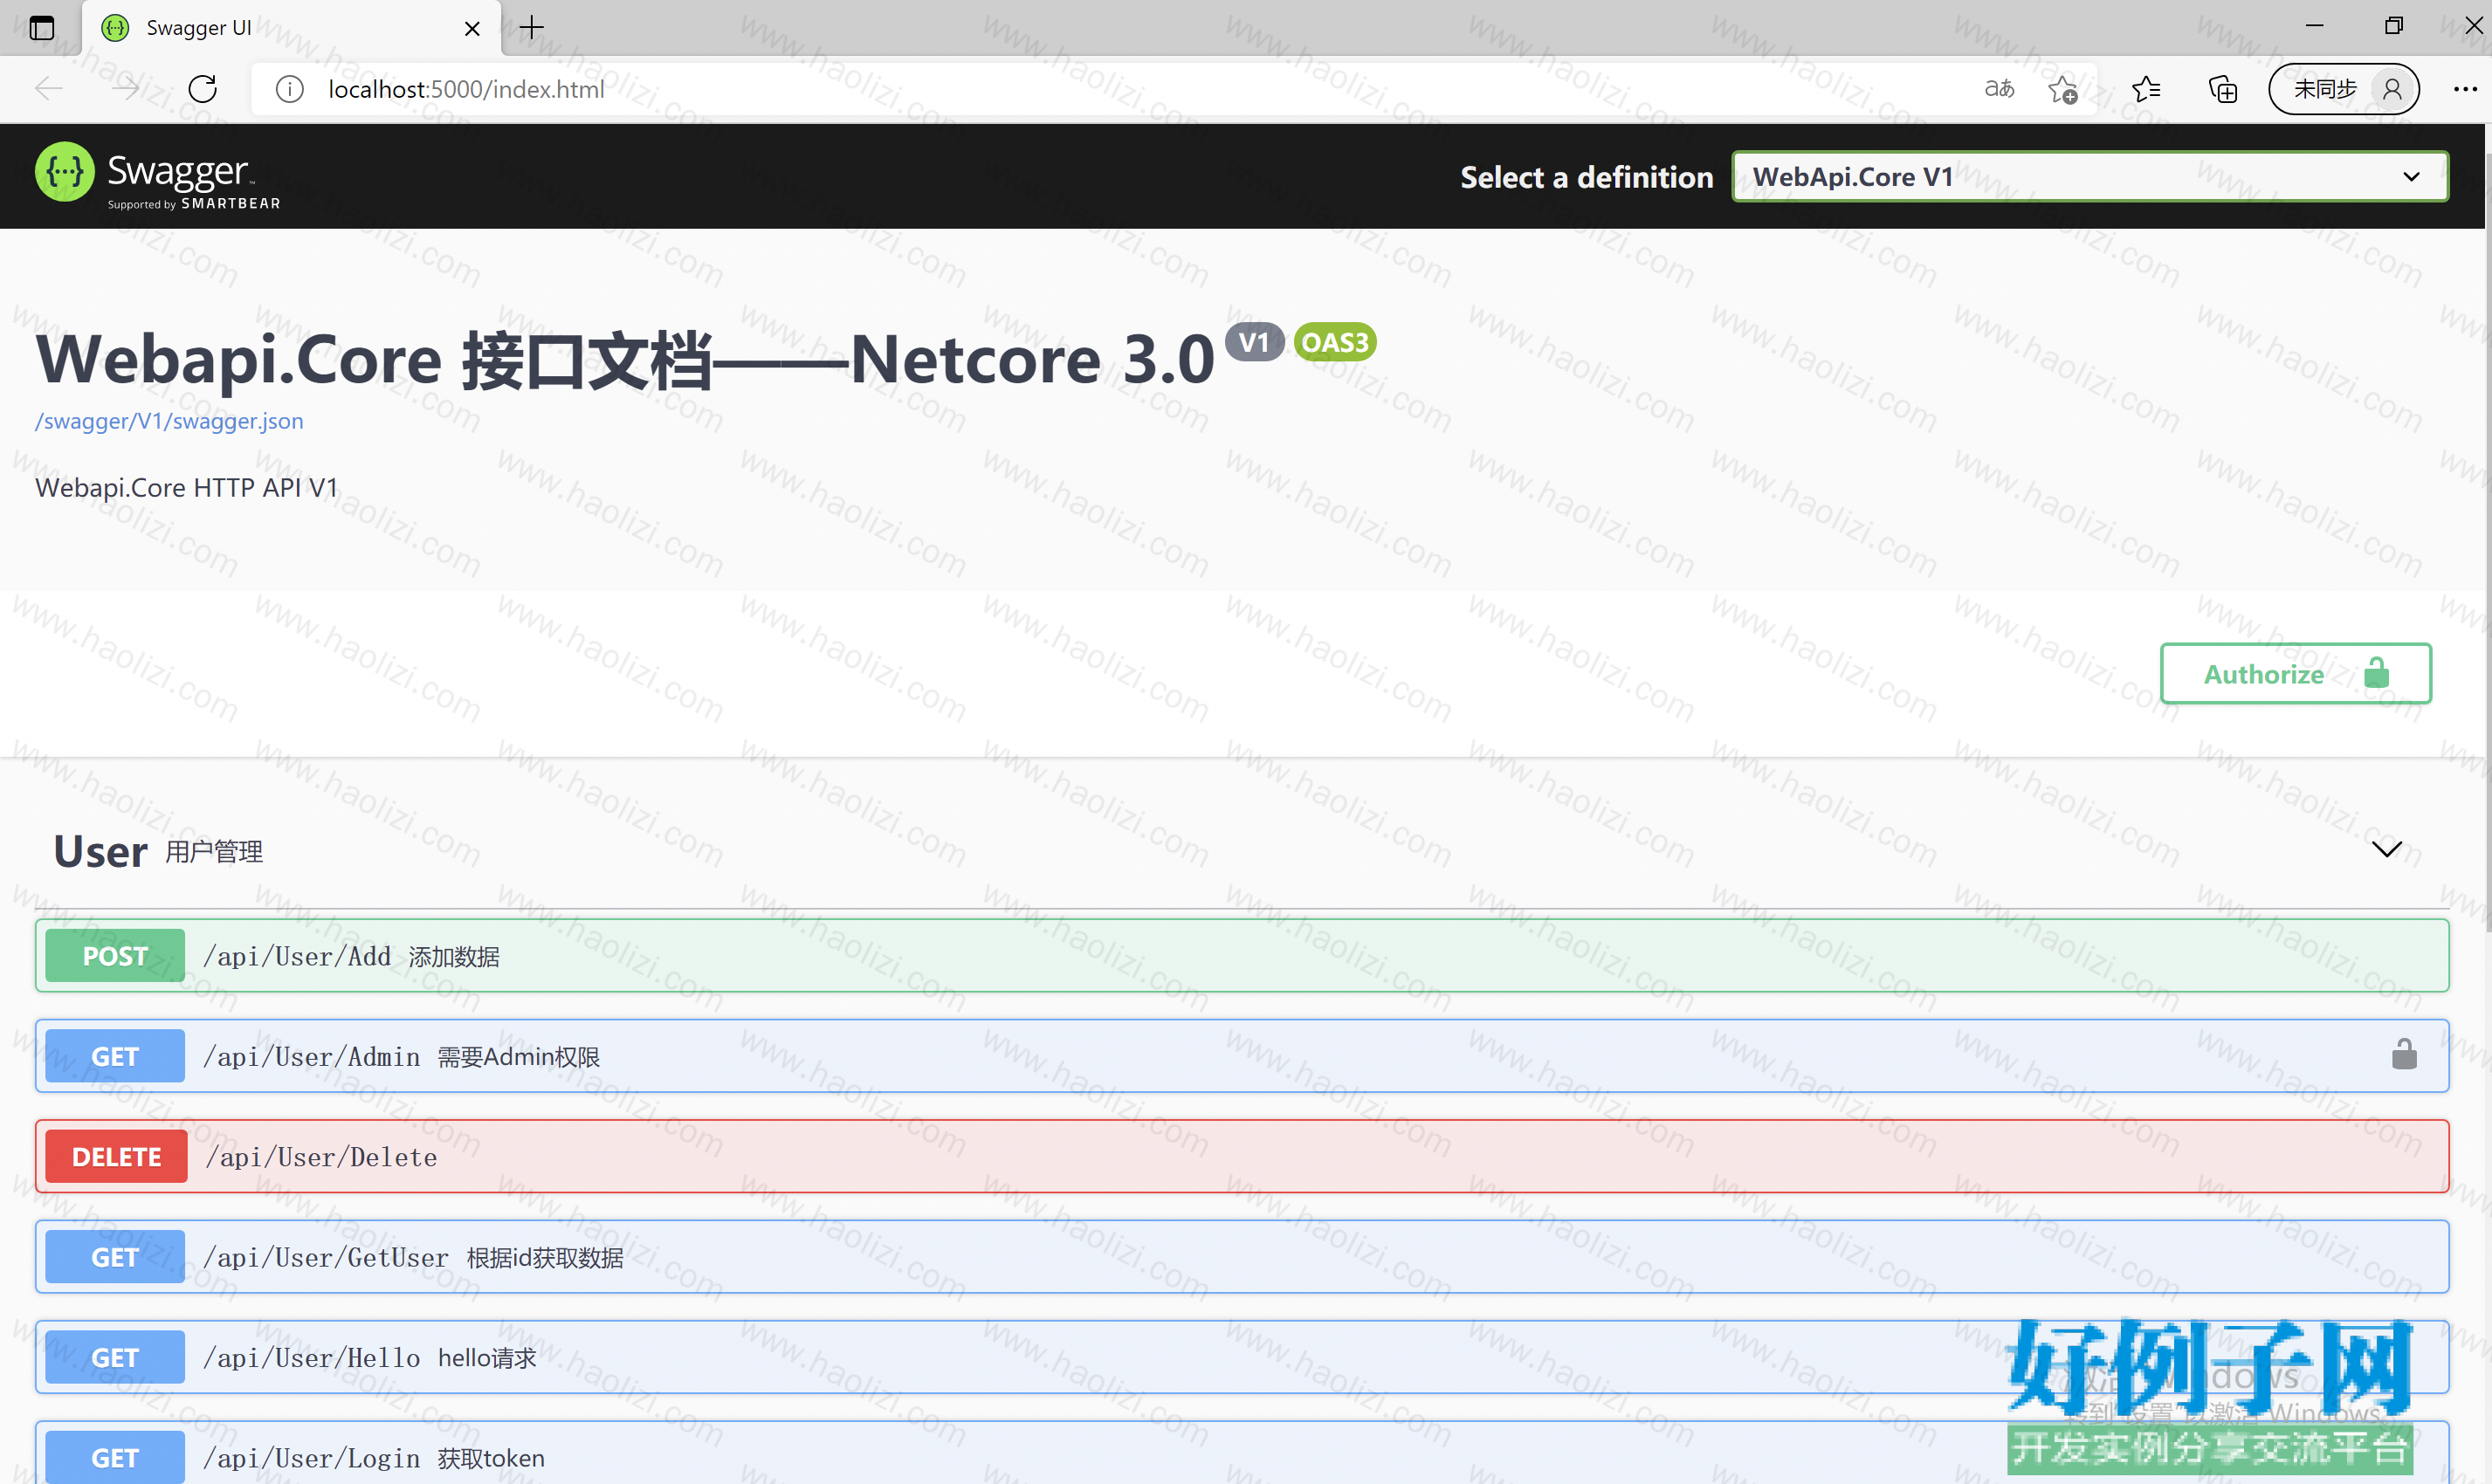Click the browser back arrow
Screen dimensions: 2492x1484
coord(49,89)
